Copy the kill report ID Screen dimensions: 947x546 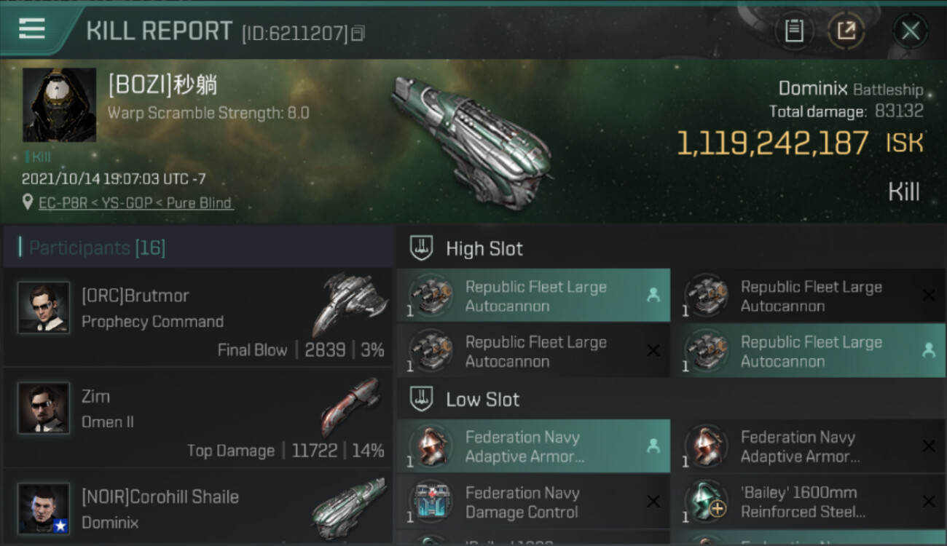[x=358, y=33]
